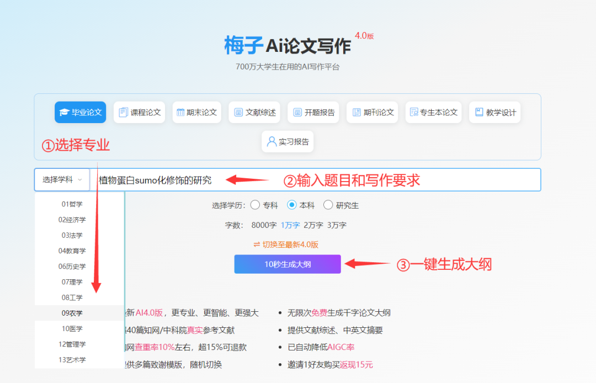This screenshot has width=596, height=383.
Task: Click the 切换至最新4.0版 link
Action: [288, 244]
